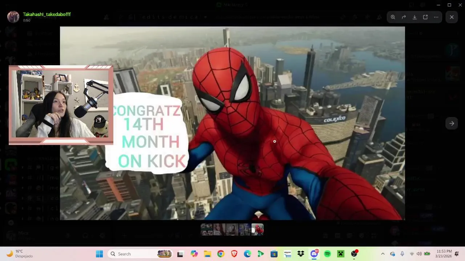465x261 pixels.
Task: Click the microphone icon in system tray
Action: [x=402, y=254]
